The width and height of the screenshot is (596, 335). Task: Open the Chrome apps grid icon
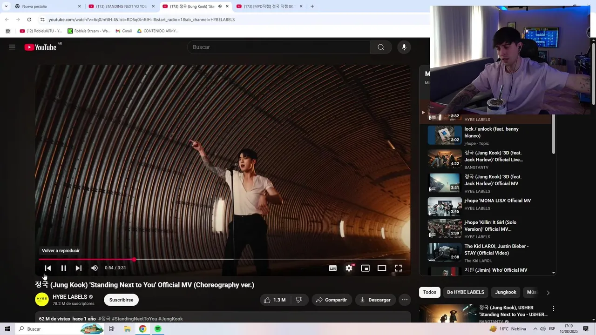point(8,31)
